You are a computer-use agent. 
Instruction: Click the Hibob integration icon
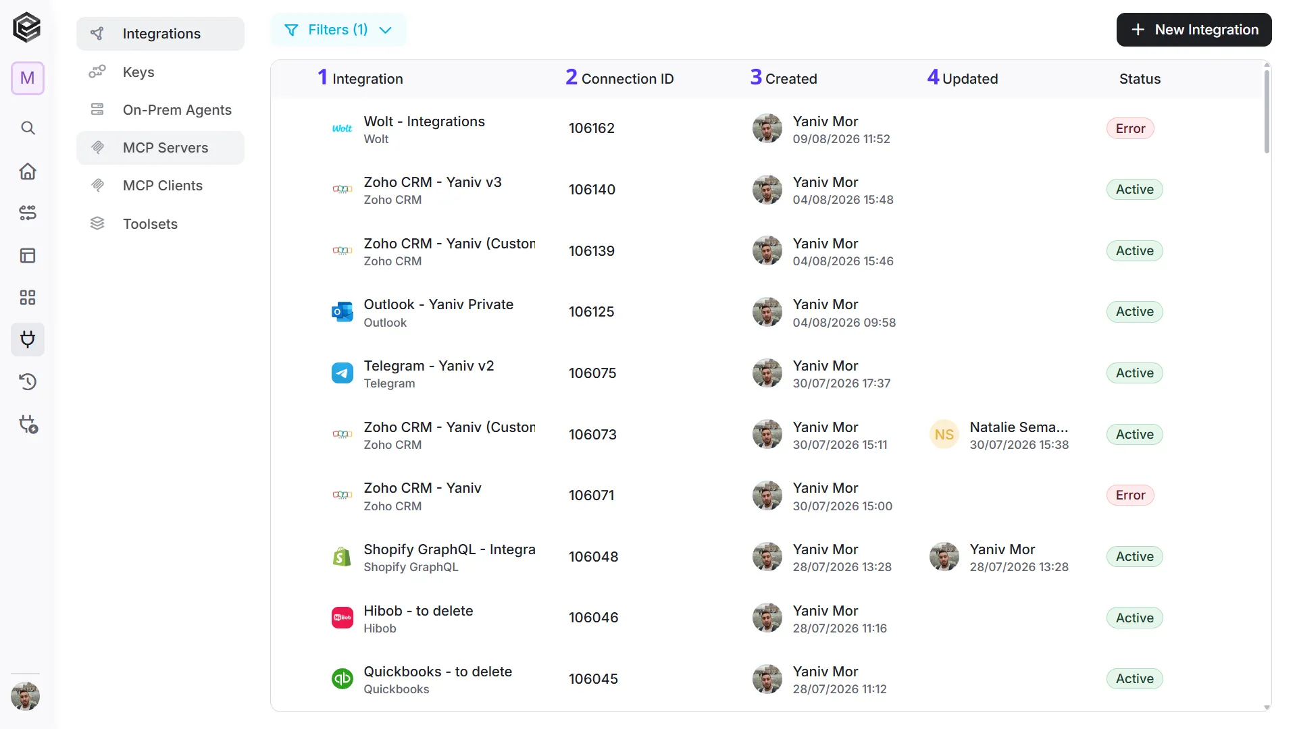342,618
